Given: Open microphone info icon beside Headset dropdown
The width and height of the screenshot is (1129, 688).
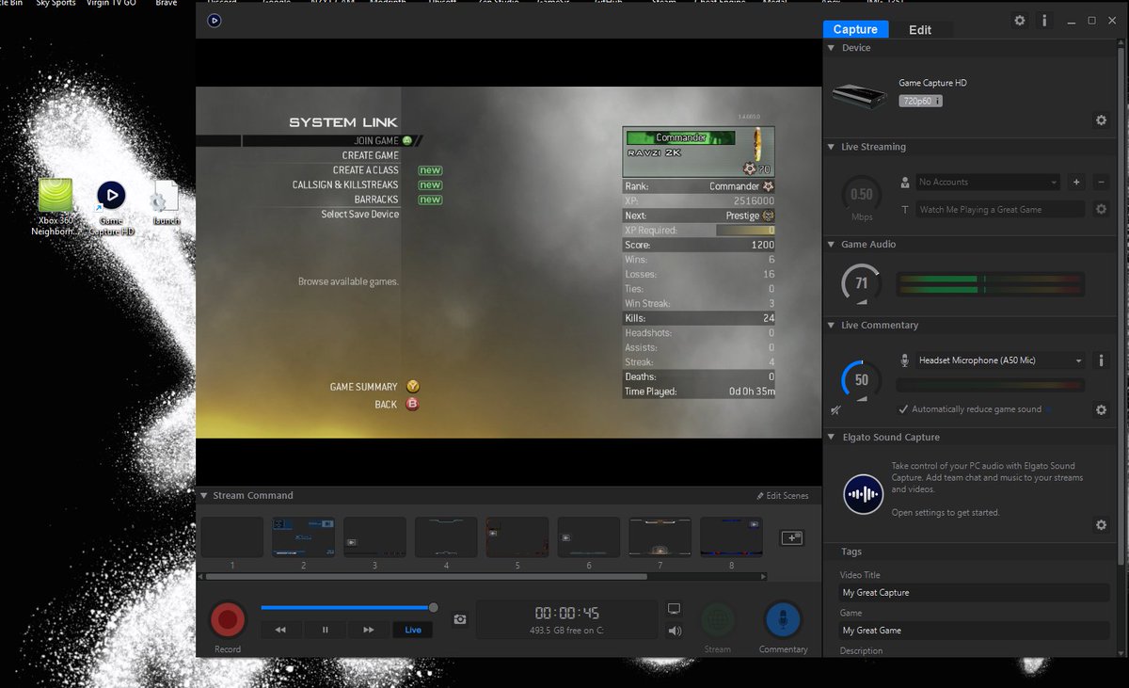Looking at the screenshot, I should [x=1101, y=360].
